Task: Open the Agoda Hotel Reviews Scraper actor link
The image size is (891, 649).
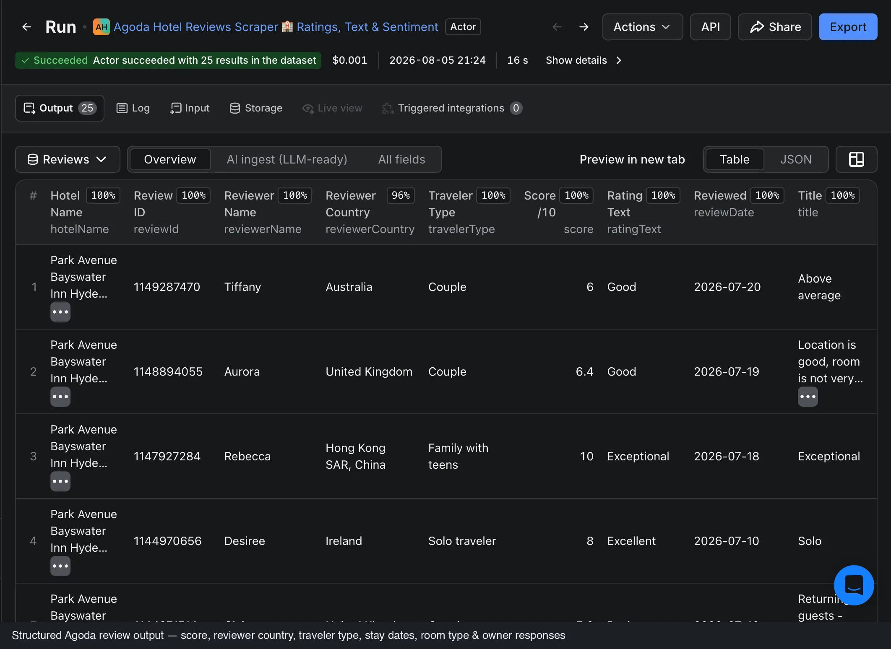Action: [276, 27]
